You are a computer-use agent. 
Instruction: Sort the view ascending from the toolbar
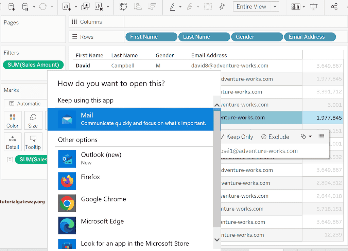pyautogui.click(x=138, y=6)
